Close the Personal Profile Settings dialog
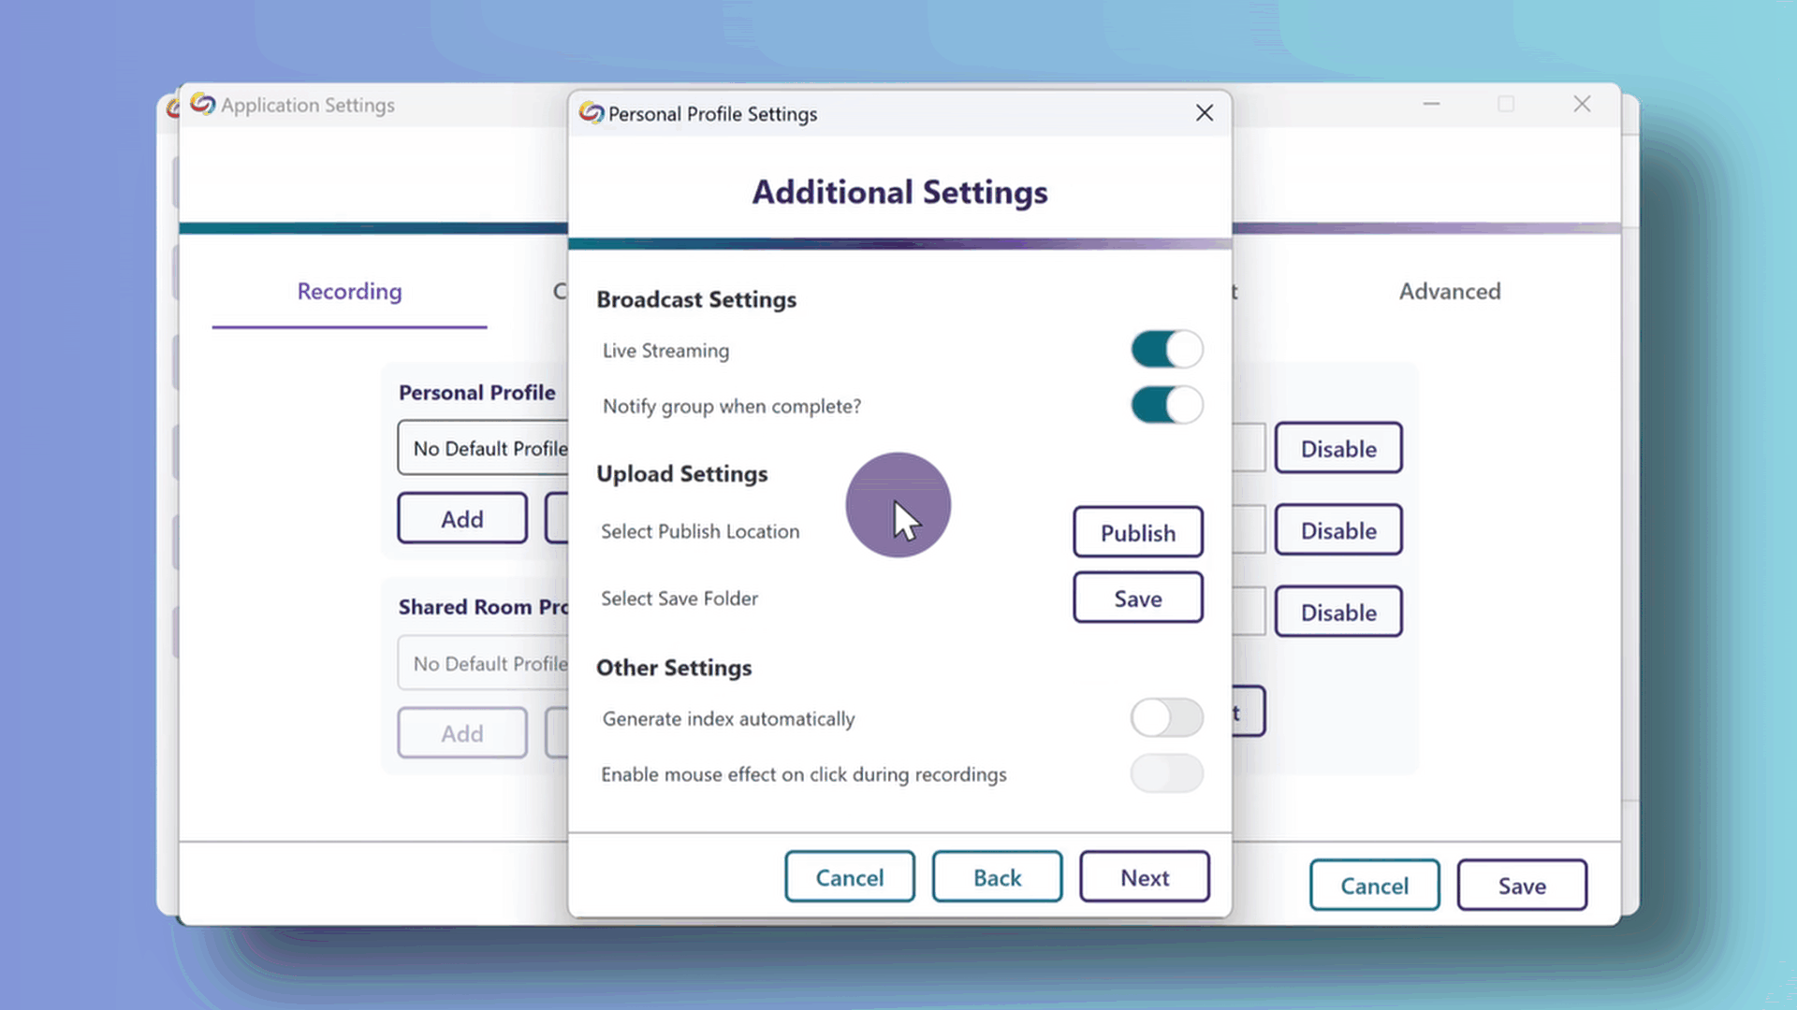 (x=1205, y=112)
